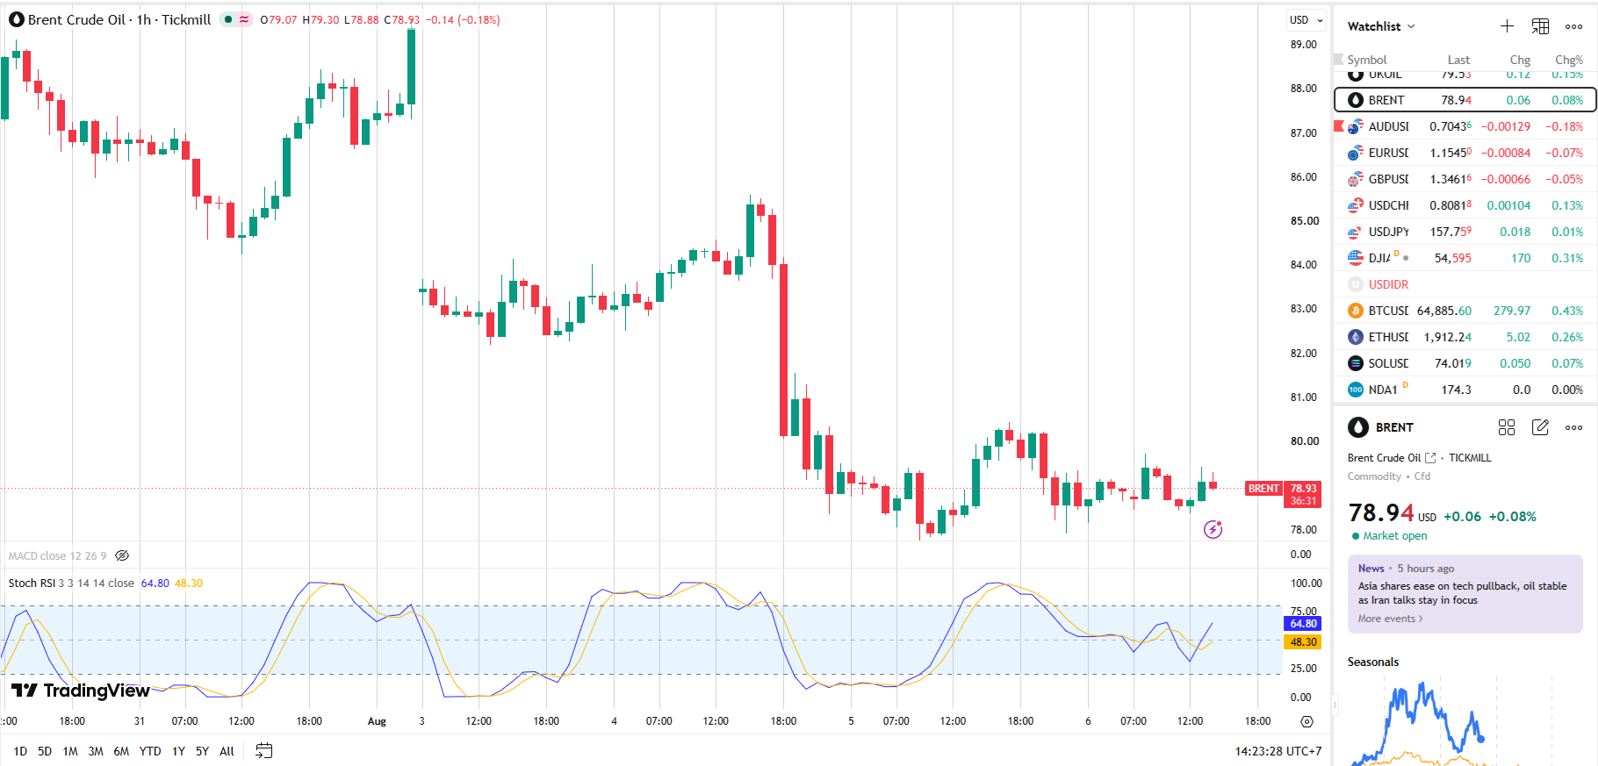Toggle MACD indicator visibility eye
Image resolution: width=1598 pixels, height=766 pixels.
(122, 555)
